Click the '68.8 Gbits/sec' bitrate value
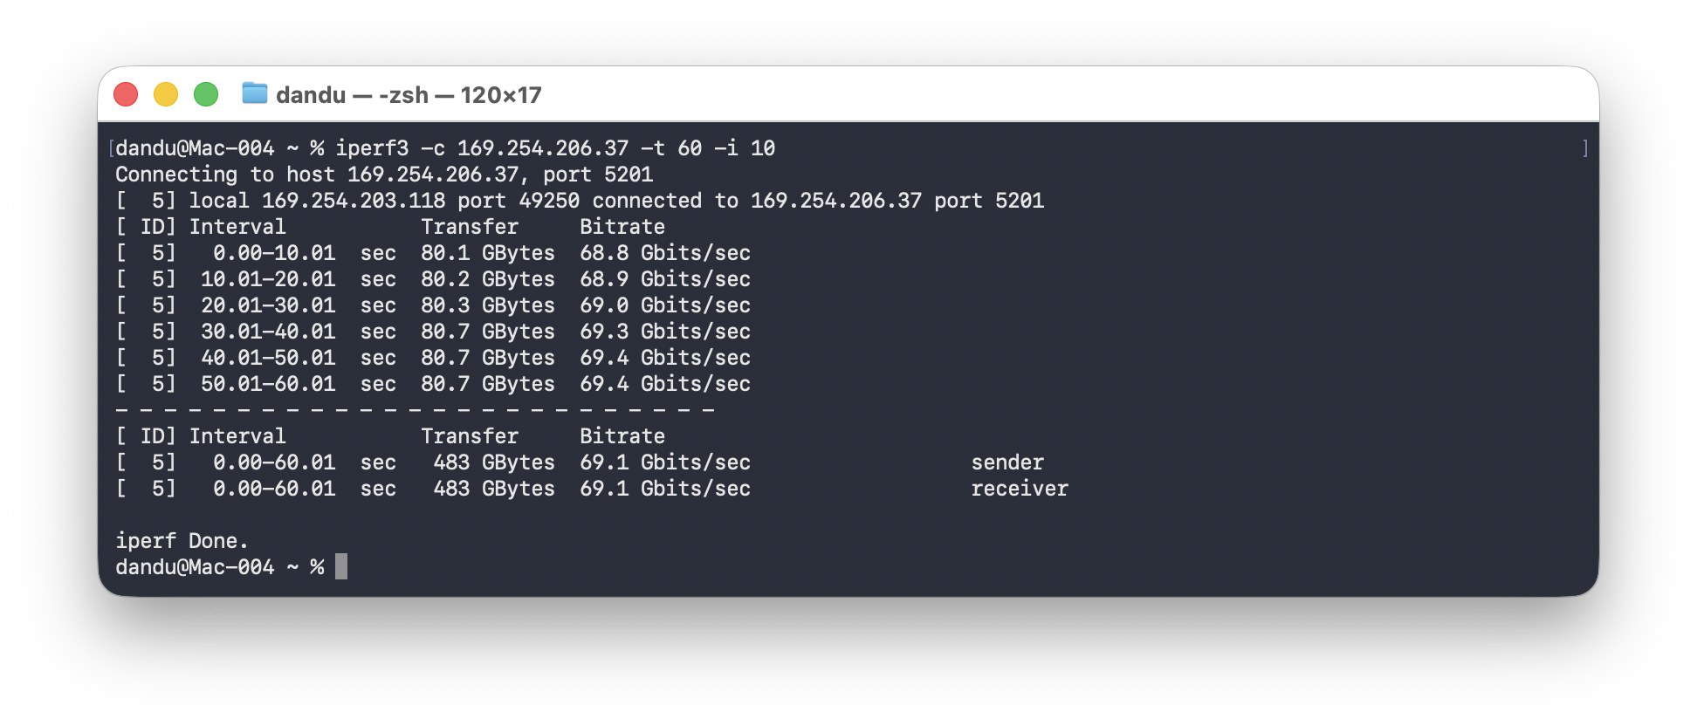Viewport: 1697px width, 726px height. coord(665,253)
